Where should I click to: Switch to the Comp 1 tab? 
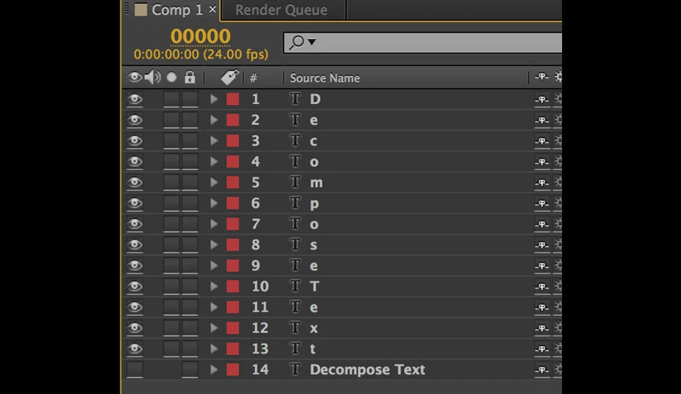(x=178, y=10)
